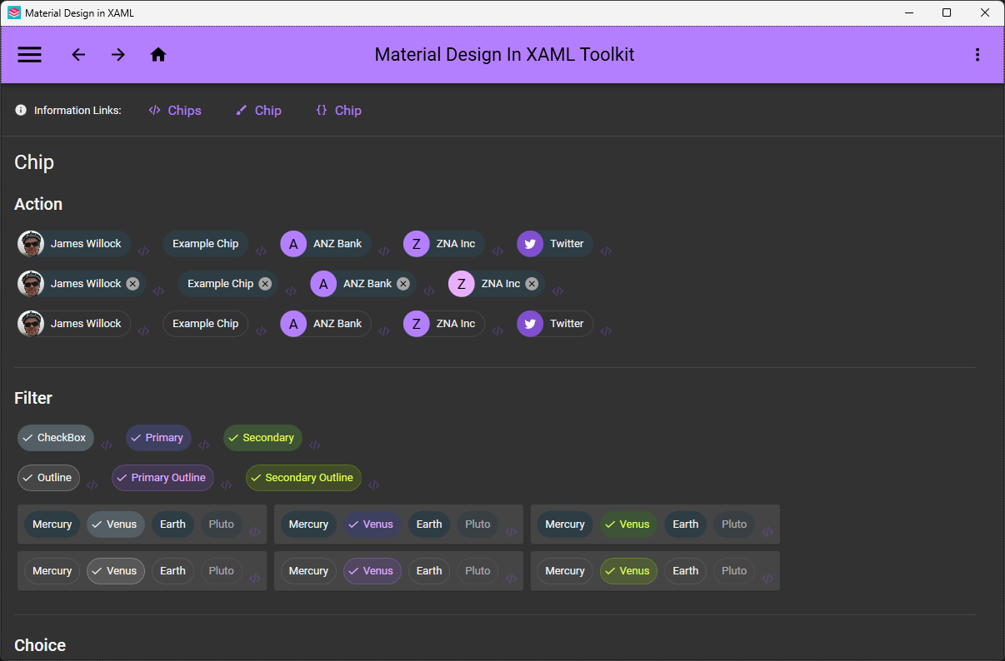The height and width of the screenshot is (661, 1005).
Task: Open the hamburger navigation menu
Action: coord(29,55)
